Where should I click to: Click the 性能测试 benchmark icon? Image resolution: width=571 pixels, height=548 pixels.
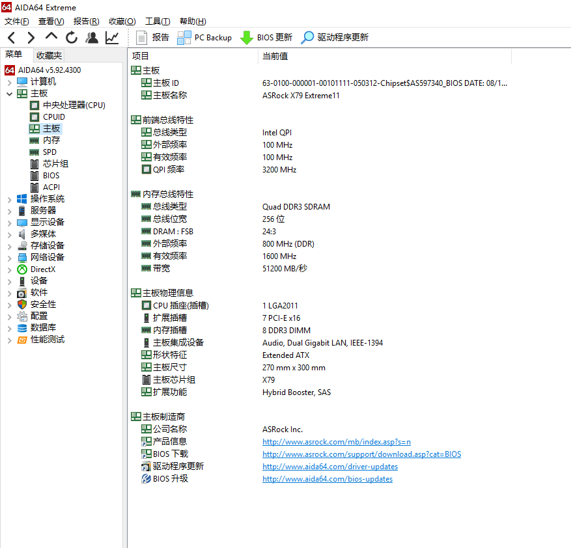(22, 340)
